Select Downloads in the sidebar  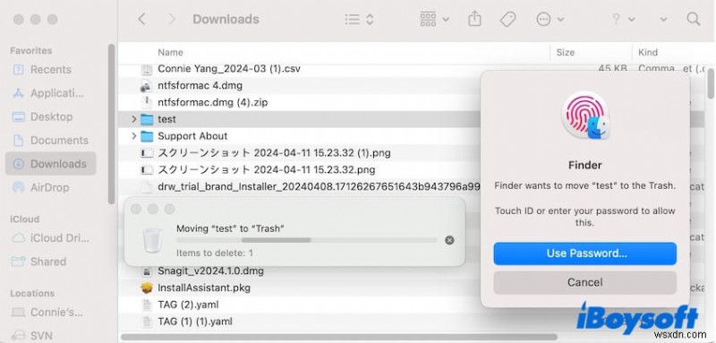pos(51,164)
